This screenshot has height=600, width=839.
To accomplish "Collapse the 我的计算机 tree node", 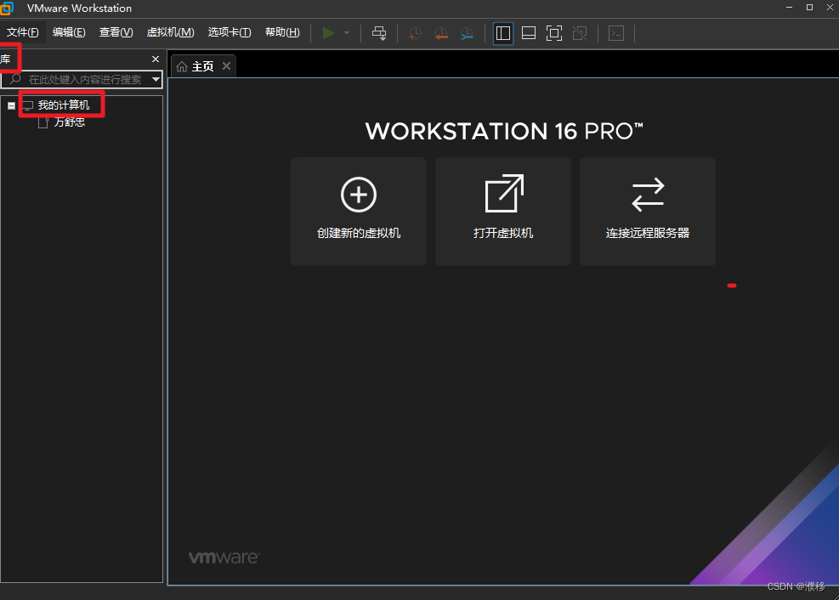I will tap(11, 105).
